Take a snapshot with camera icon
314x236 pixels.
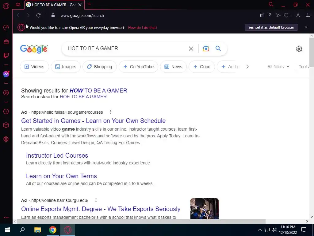(x=270, y=15)
